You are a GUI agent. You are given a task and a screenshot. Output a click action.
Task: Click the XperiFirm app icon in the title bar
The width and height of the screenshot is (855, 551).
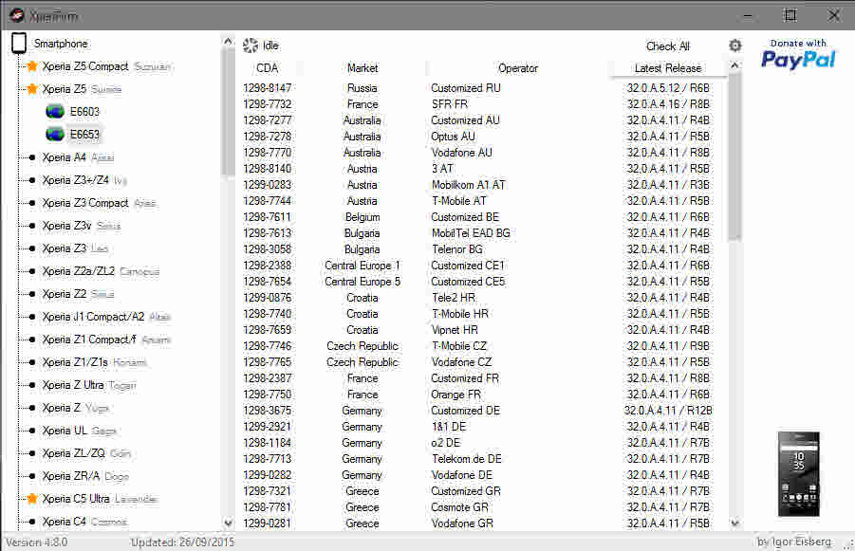click(x=16, y=15)
